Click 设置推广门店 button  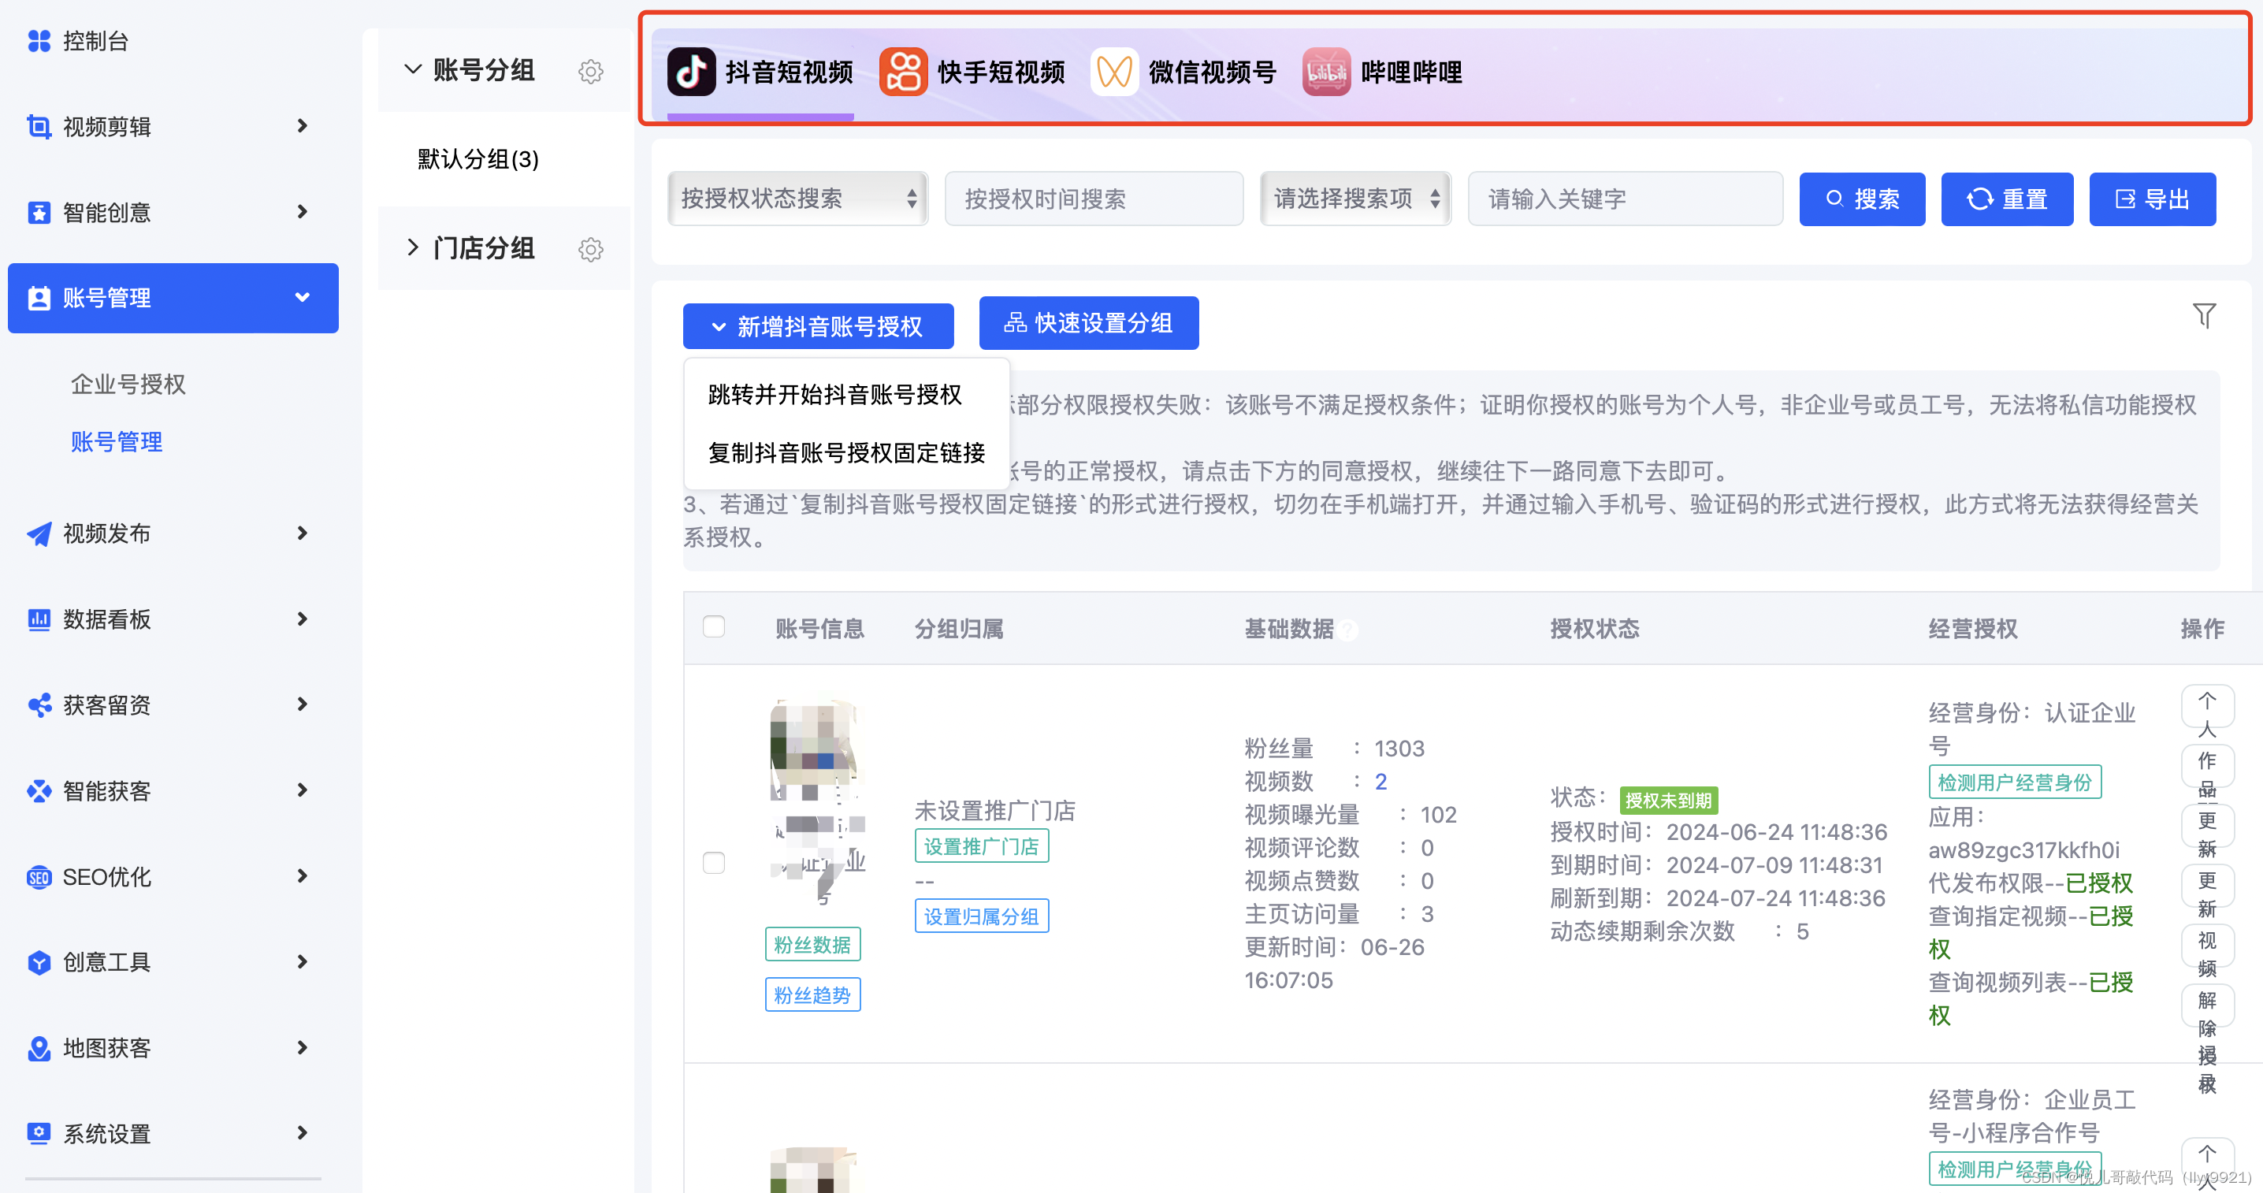pos(981,846)
